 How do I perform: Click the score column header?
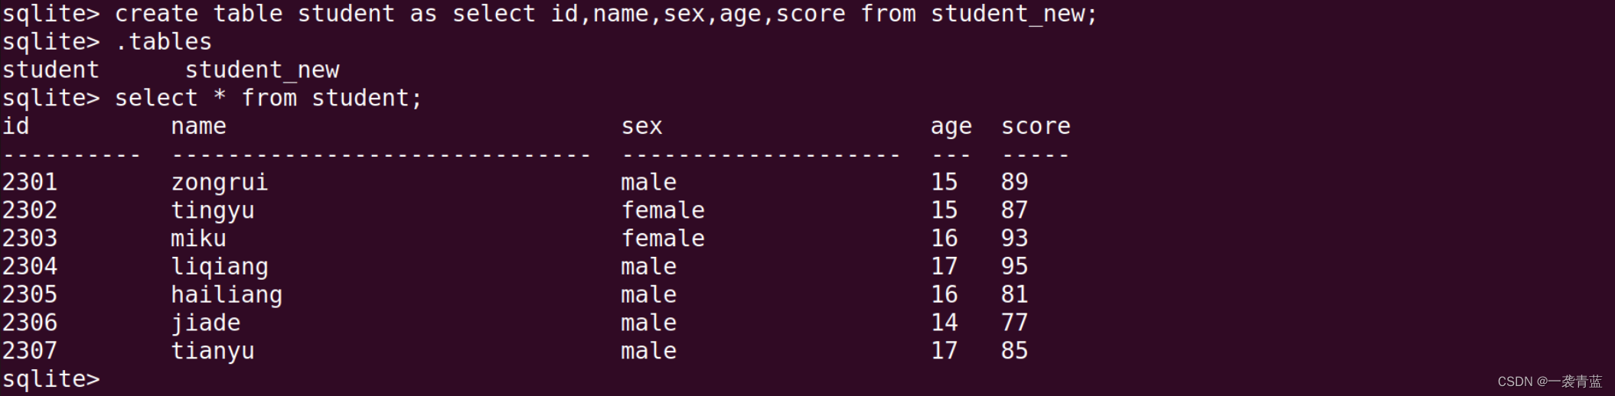(1036, 126)
